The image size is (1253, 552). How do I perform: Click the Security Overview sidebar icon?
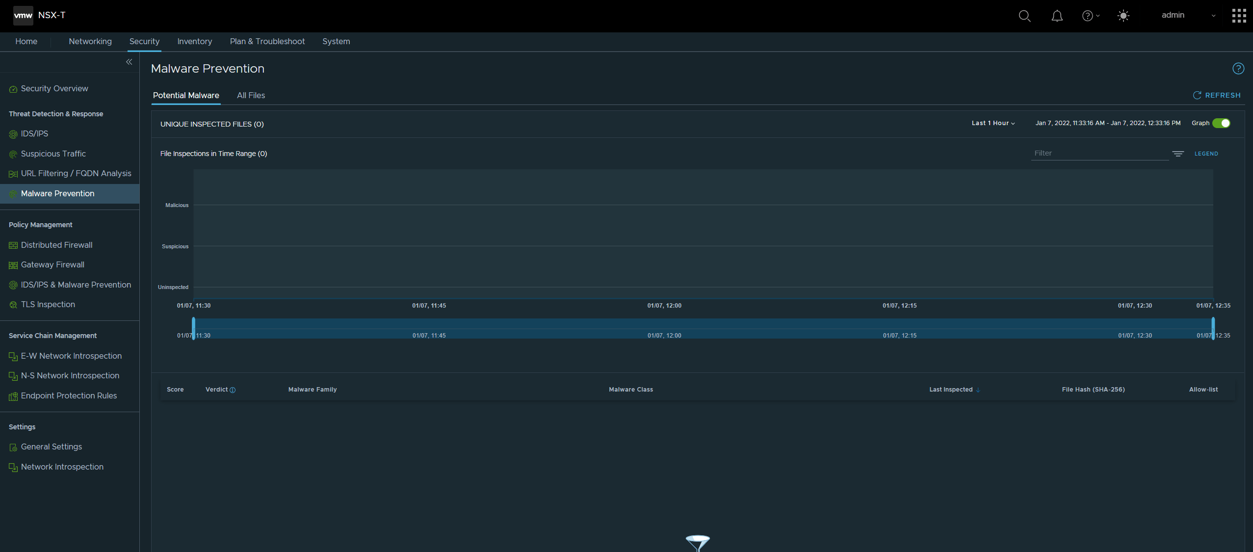click(x=13, y=89)
